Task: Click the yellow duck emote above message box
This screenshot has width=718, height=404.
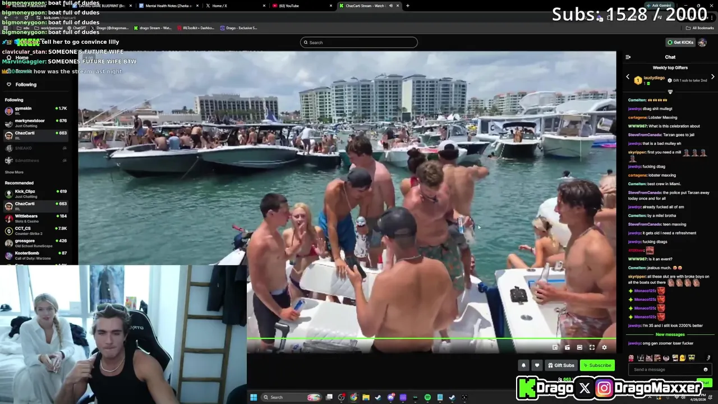Action: (683, 358)
